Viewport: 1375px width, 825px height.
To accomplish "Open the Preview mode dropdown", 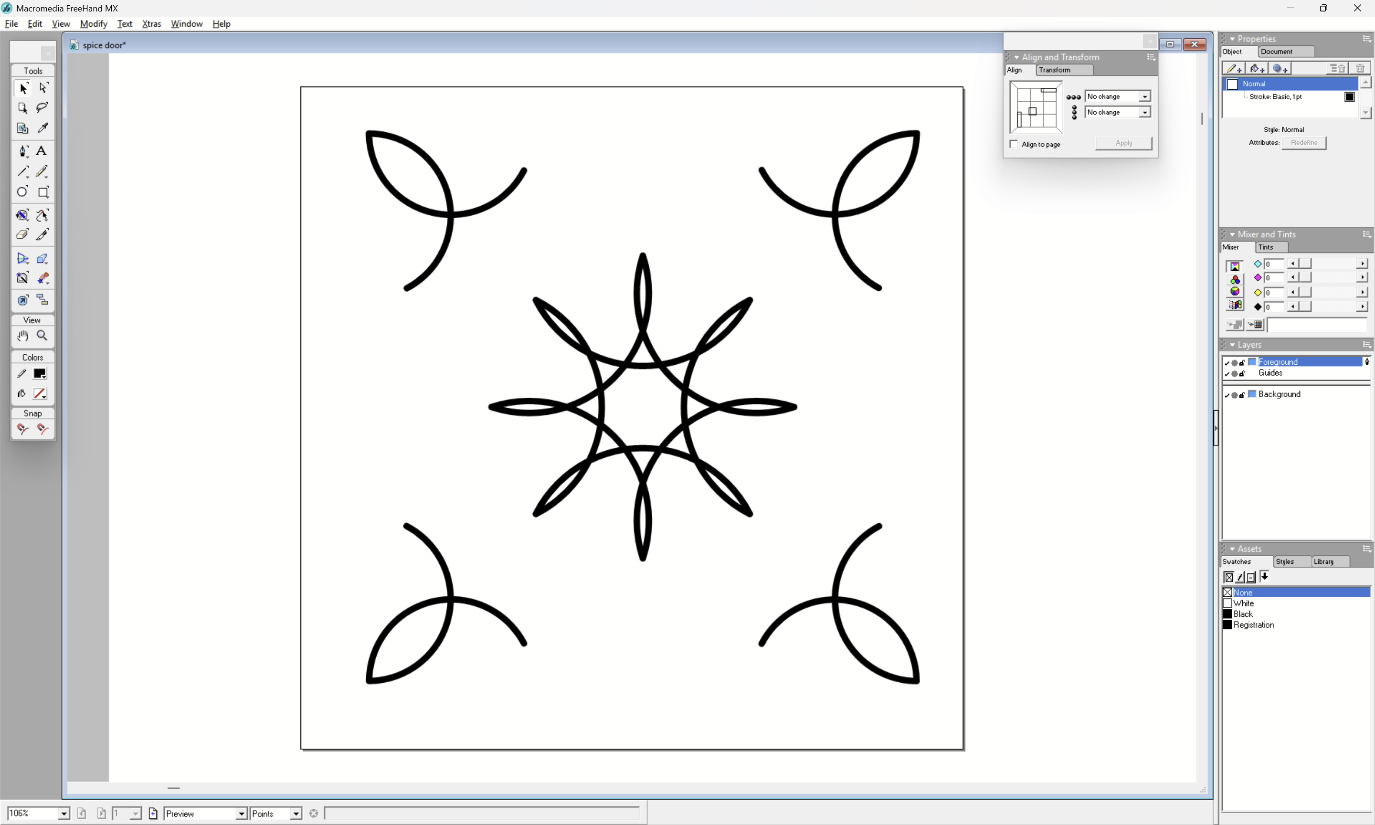I will point(241,814).
